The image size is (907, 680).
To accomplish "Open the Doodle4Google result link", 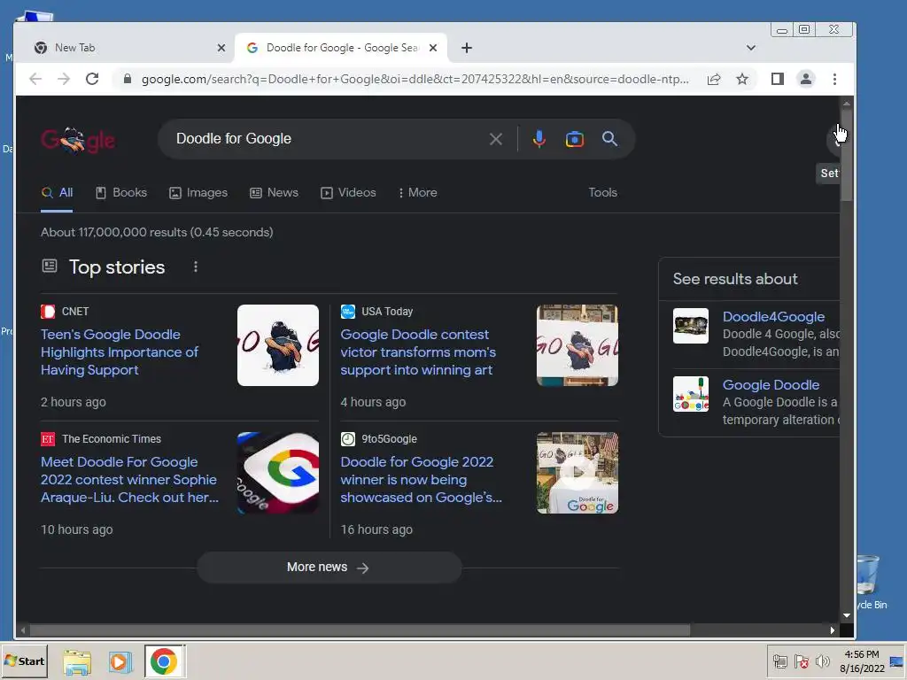I will (x=773, y=317).
